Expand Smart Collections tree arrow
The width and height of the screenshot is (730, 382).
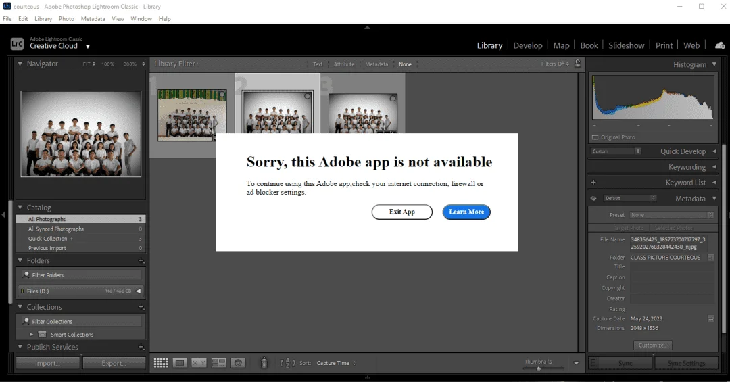(31, 335)
